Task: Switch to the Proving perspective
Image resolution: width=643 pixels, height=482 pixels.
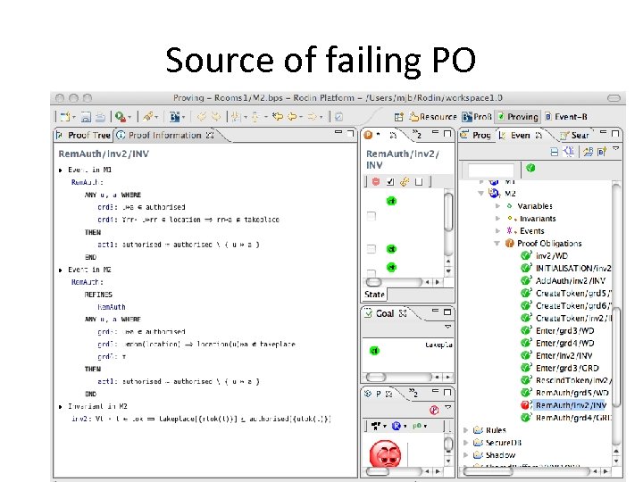Action: click(518, 117)
